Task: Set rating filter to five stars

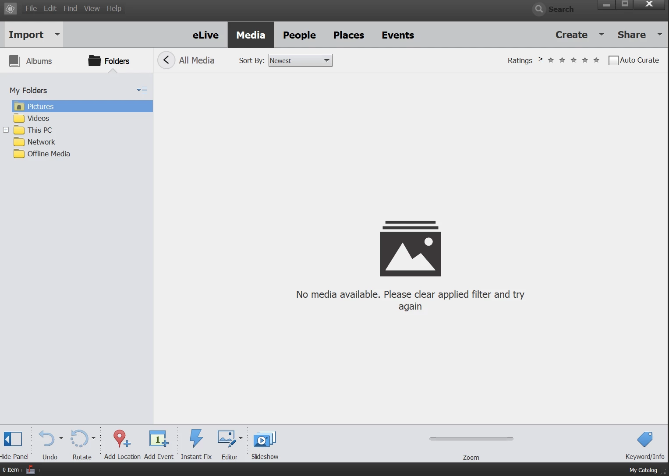Action: click(596, 60)
